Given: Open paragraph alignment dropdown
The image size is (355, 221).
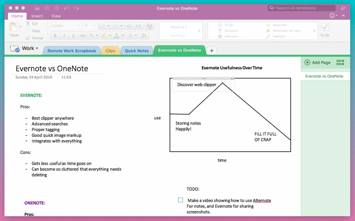Looking at the screenshot, I should click(x=132, y=35).
